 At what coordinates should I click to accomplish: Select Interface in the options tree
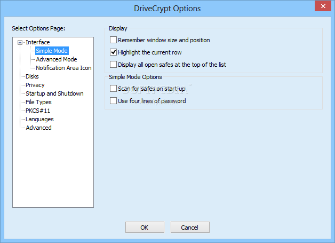coord(37,42)
